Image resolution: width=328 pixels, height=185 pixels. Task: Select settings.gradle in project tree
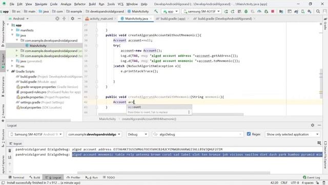pyautogui.click(x=30, y=102)
